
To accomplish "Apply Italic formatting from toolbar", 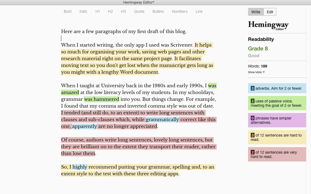I will [83, 11].
